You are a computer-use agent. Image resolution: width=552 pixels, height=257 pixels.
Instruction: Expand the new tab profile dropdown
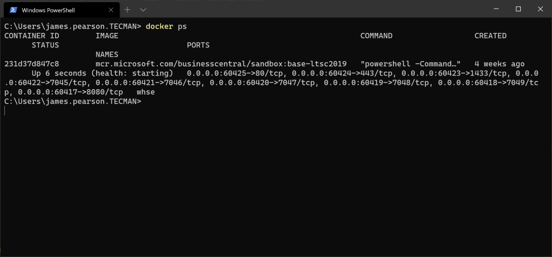143,10
